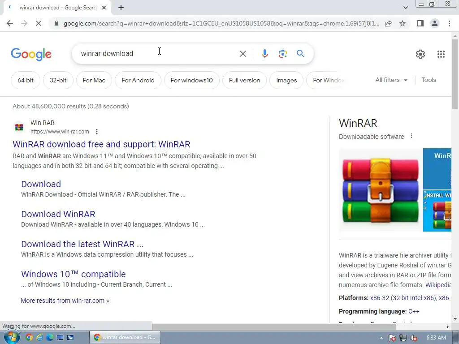Select the For Mac filter chip
The width and height of the screenshot is (459, 344).
tap(94, 80)
